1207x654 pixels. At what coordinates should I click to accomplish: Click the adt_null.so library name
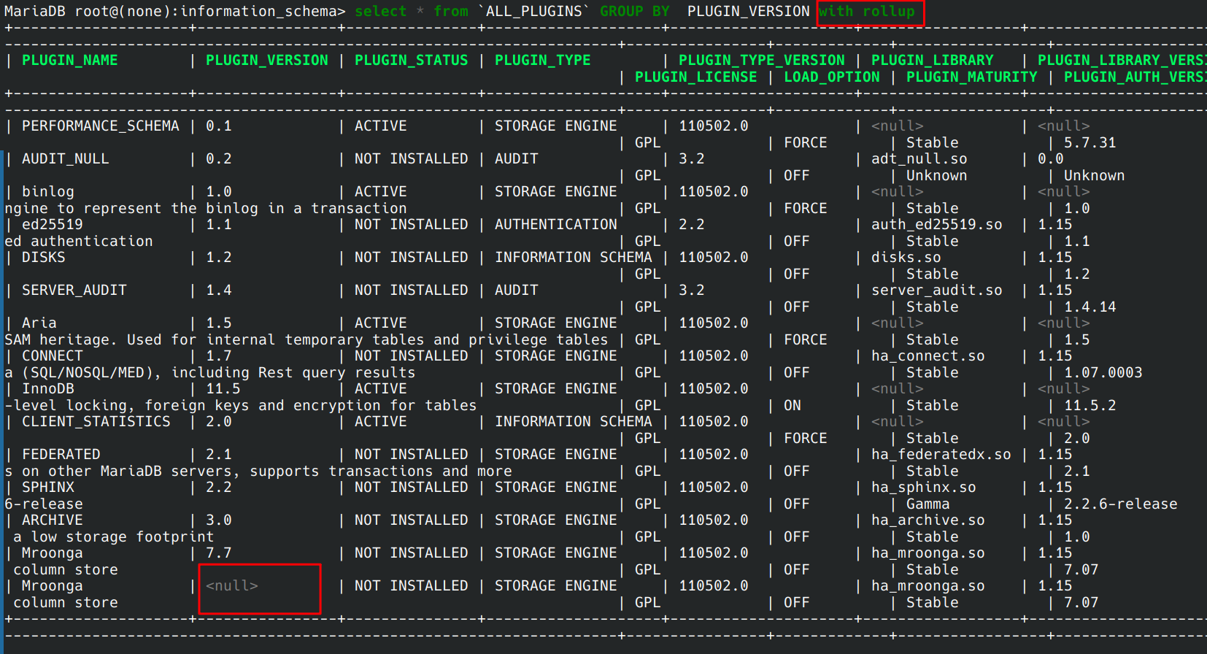[919, 159]
